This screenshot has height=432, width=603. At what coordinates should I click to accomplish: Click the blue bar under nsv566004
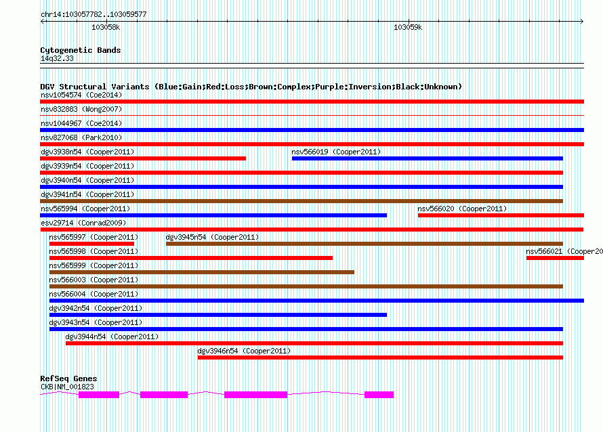(x=316, y=301)
